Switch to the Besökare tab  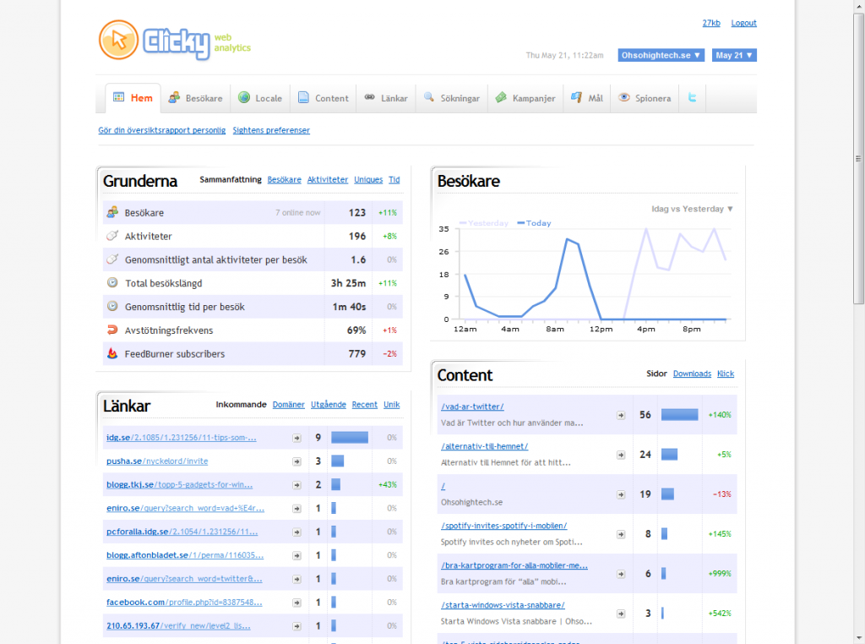(x=195, y=98)
